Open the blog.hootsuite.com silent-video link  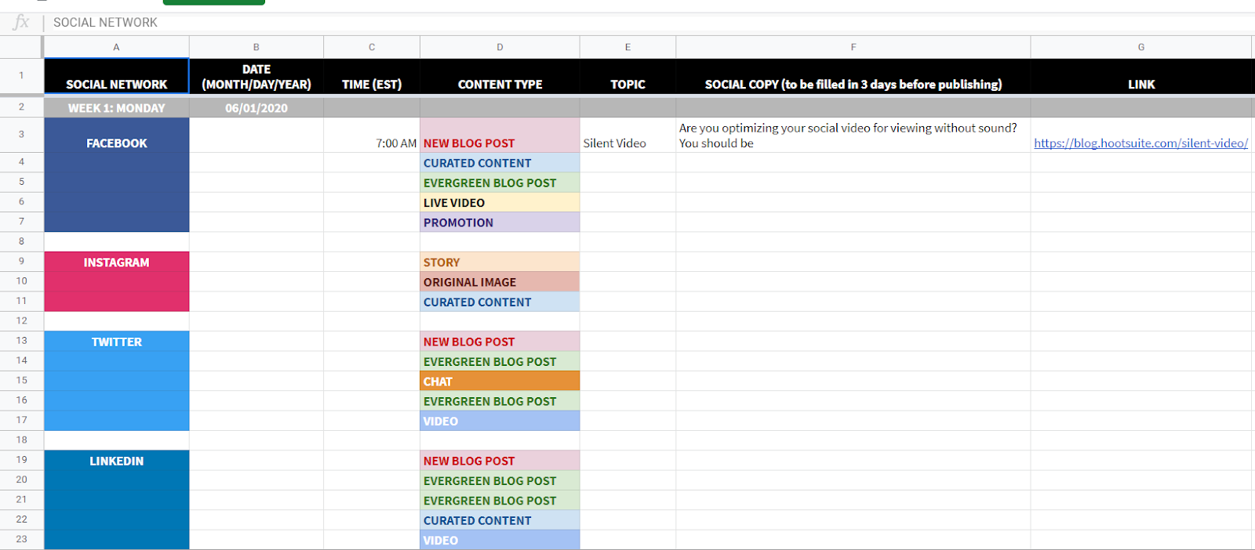(1140, 143)
